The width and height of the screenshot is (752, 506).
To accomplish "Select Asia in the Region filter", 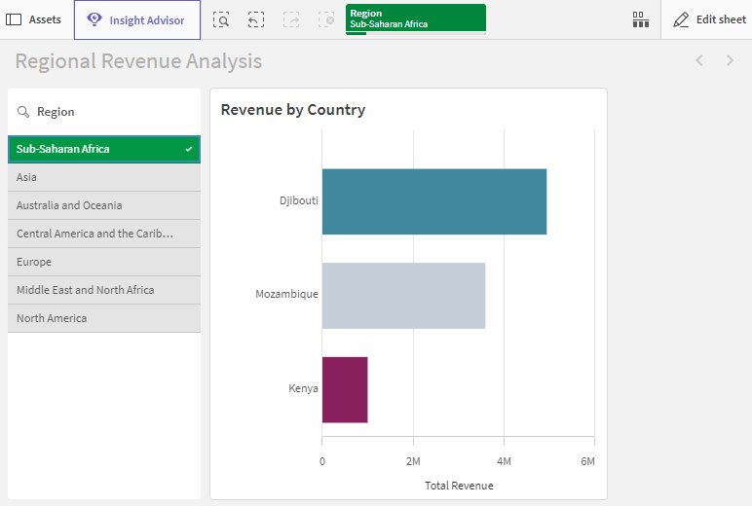I will pyautogui.click(x=104, y=177).
